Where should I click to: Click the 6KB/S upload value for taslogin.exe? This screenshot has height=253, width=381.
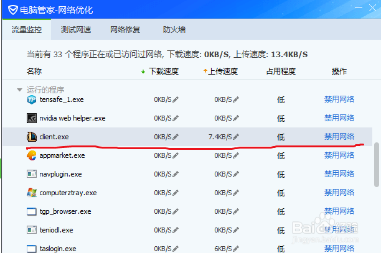(x=223, y=249)
